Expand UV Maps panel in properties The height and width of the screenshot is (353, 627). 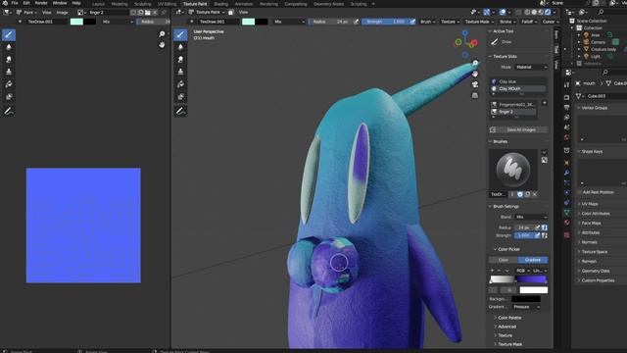pyautogui.click(x=590, y=204)
